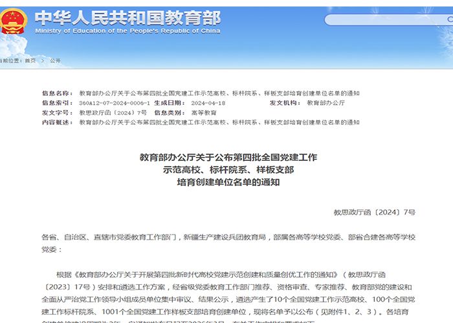This screenshot has height=323, width=453.
Task: Click index number 360A12-07-2024-0006-1
Action: tap(114, 103)
